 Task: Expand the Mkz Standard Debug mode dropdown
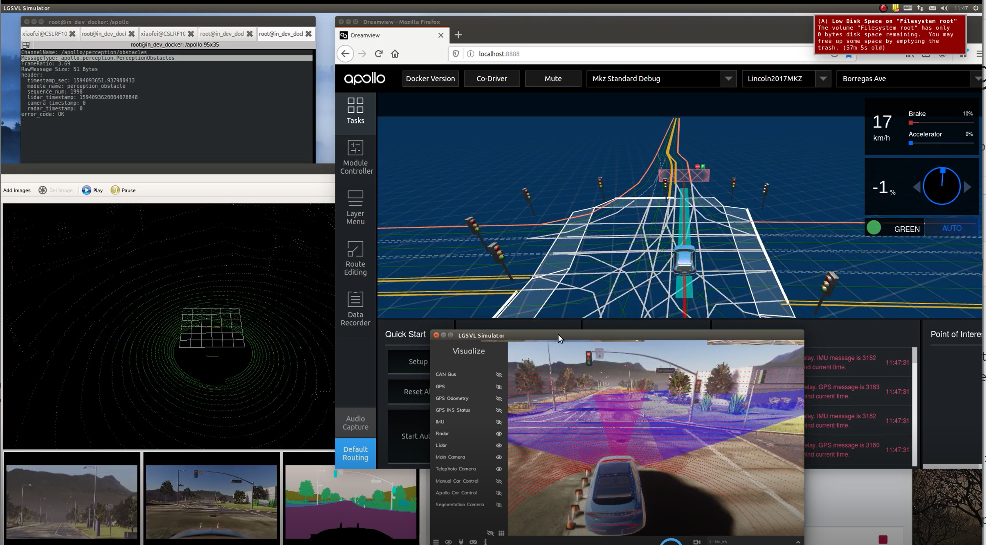tap(728, 78)
